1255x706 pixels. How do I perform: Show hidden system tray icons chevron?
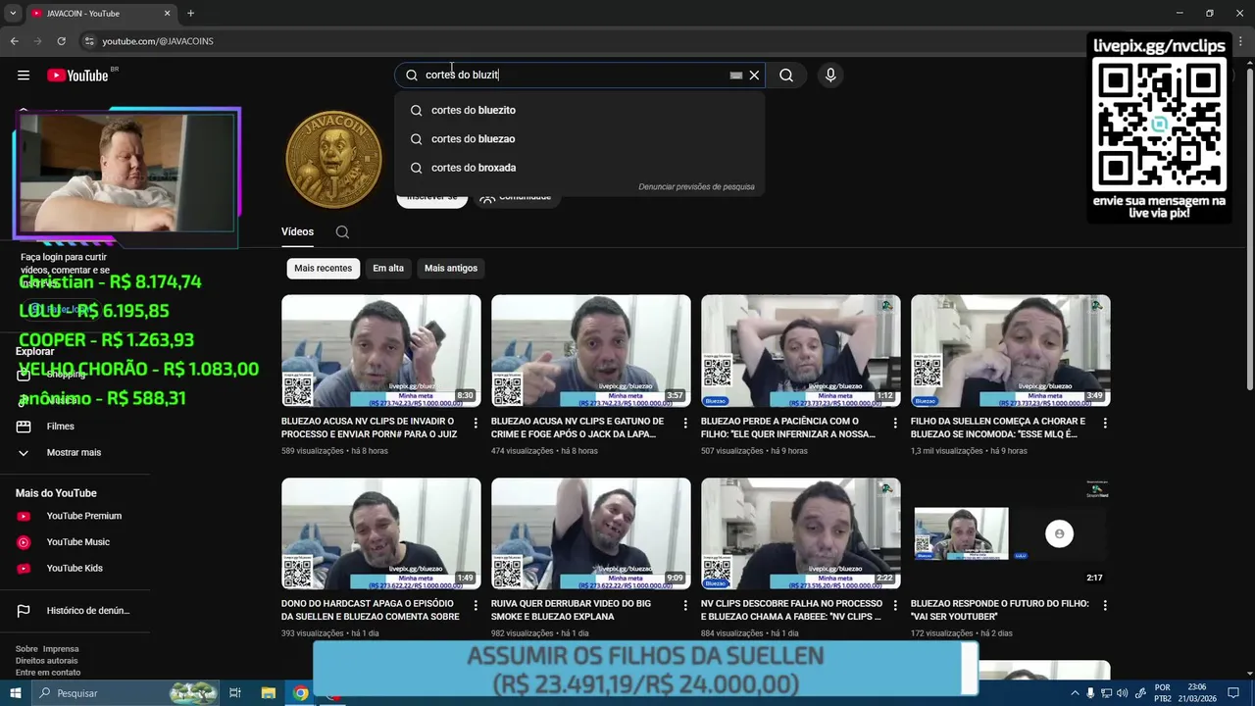[x=1075, y=693]
